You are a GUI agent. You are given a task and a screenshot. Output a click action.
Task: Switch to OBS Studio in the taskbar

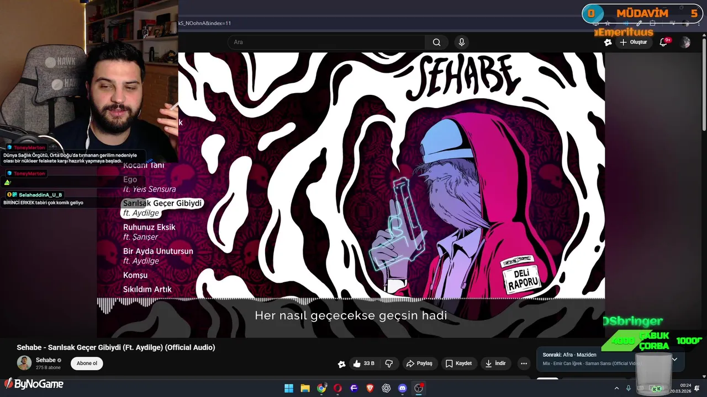[x=419, y=388]
